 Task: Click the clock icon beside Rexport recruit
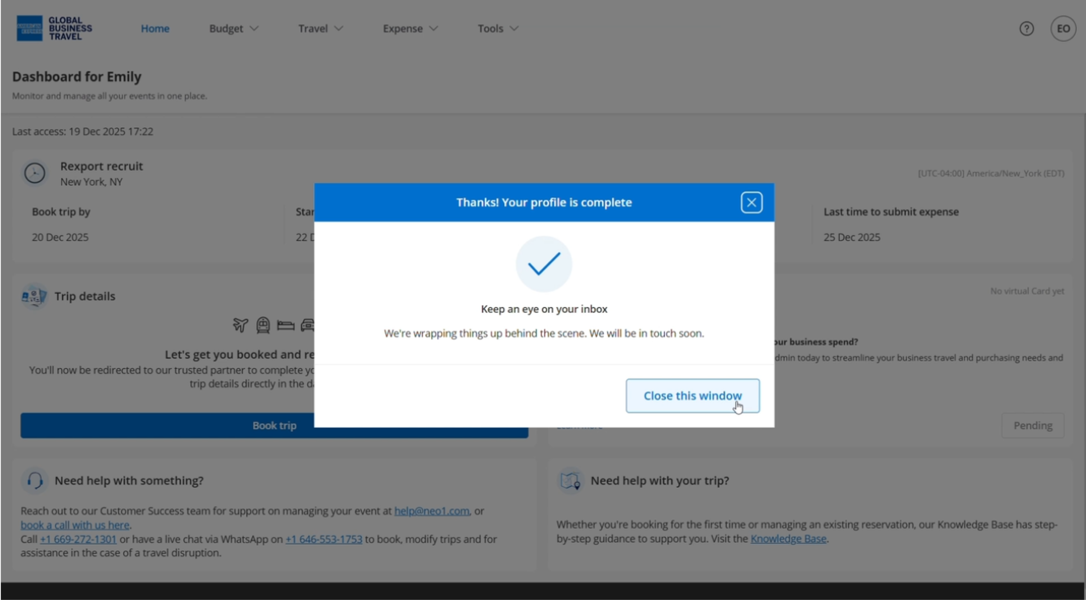coord(34,173)
